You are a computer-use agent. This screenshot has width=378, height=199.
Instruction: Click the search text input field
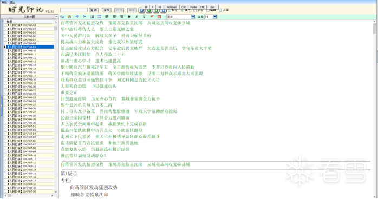click(x=74, y=10)
